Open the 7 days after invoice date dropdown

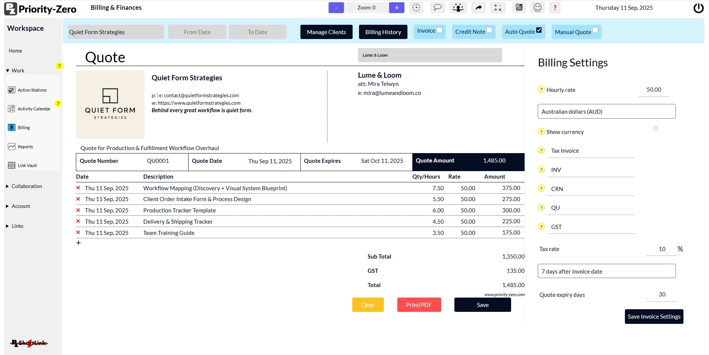(x=606, y=271)
